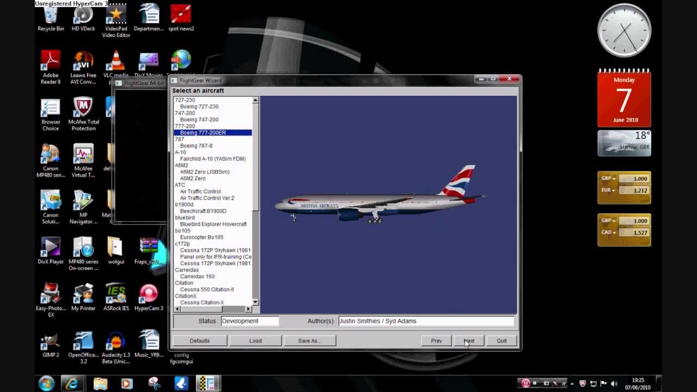697x392 pixels.
Task: Open MP480 series On-screen manual icon
Action: point(83,254)
